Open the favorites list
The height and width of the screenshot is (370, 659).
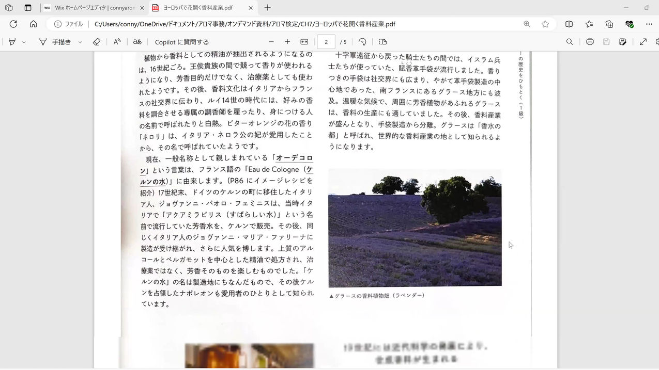pyautogui.click(x=589, y=24)
